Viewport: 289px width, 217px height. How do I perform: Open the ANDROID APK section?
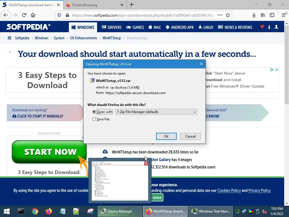pyautogui.click(x=180, y=27)
